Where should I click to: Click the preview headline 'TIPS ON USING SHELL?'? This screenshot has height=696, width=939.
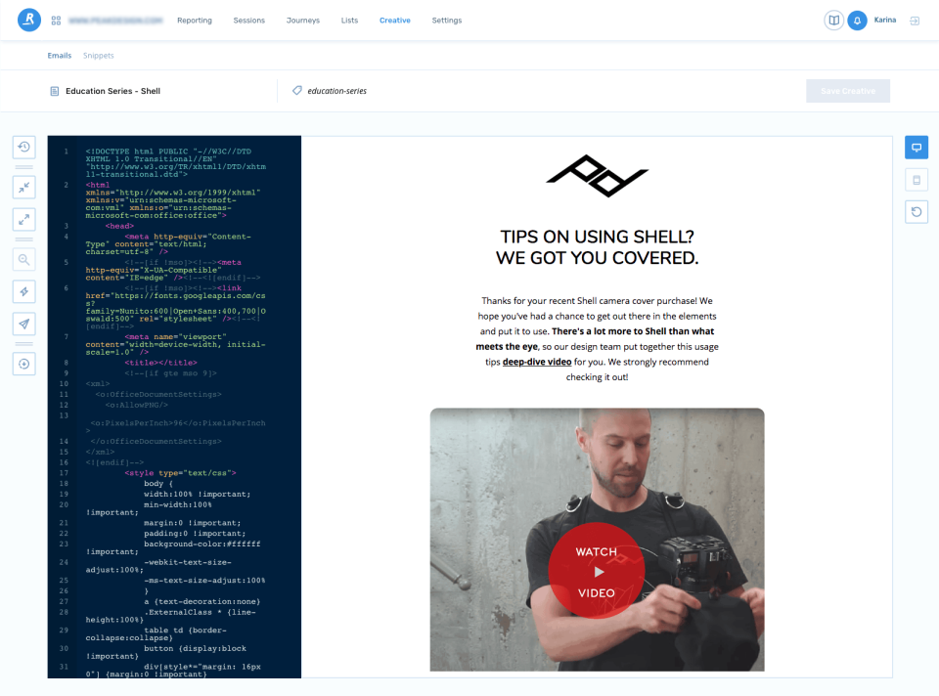[x=597, y=237]
